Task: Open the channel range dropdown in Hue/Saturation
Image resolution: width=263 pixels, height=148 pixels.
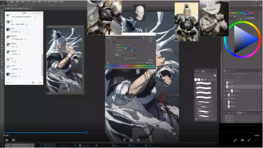Action: (x=112, y=42)
